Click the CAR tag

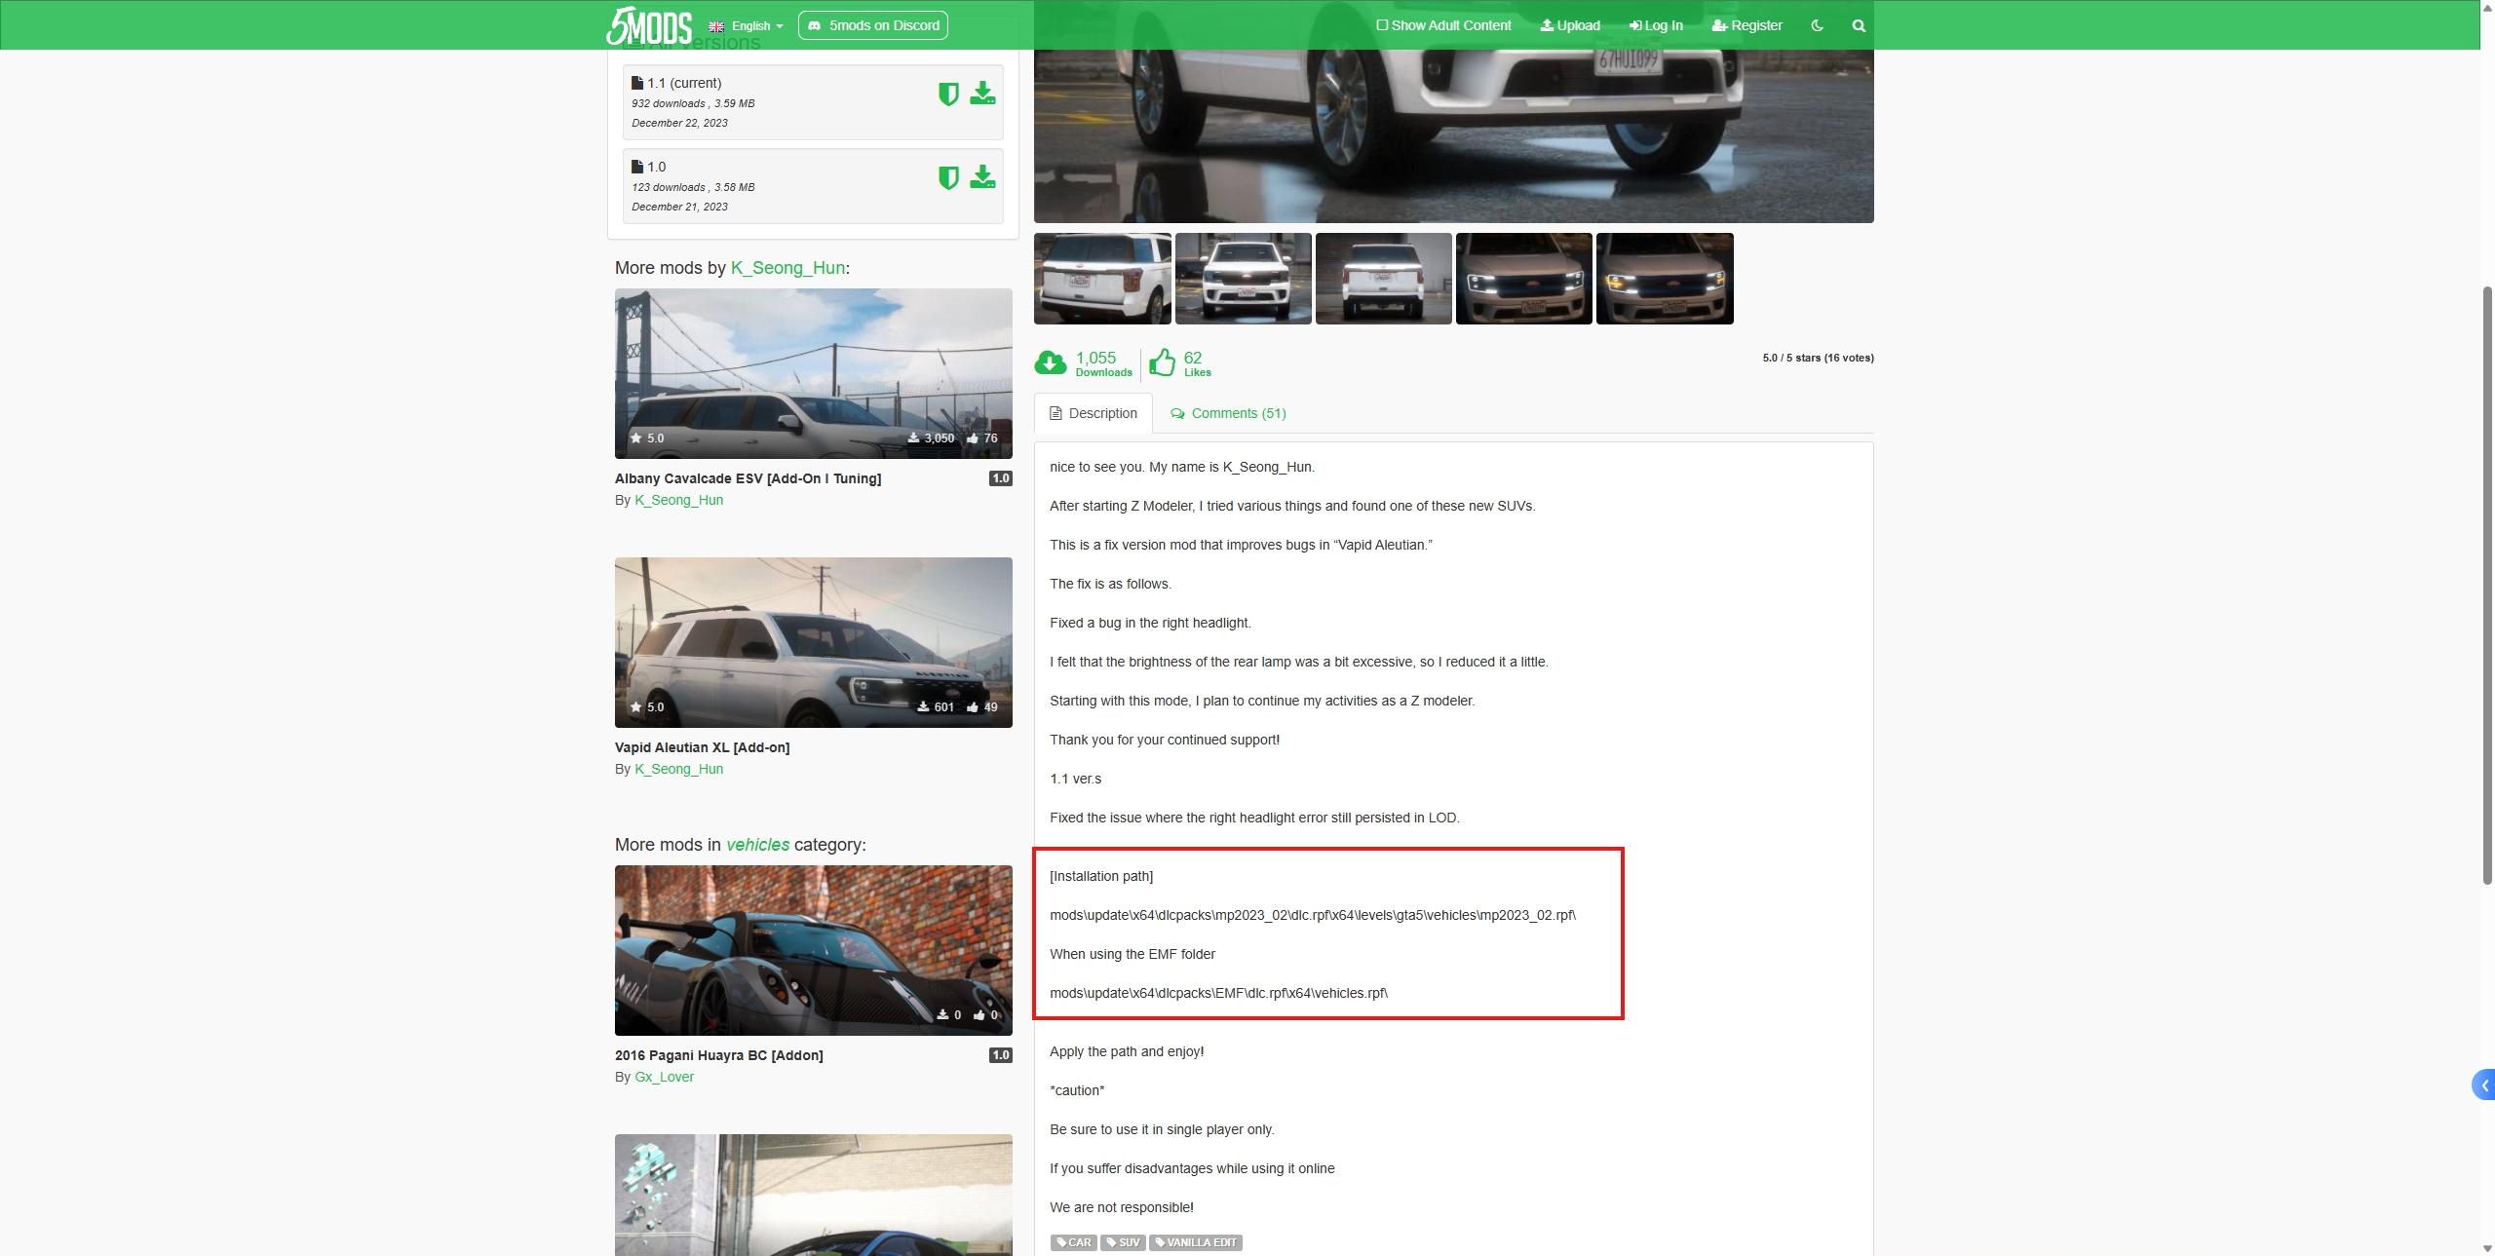click(x=1073, y=1242)
